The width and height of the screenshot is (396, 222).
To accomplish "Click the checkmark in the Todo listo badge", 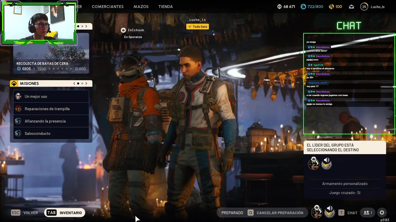I will (x=190, y=27).
